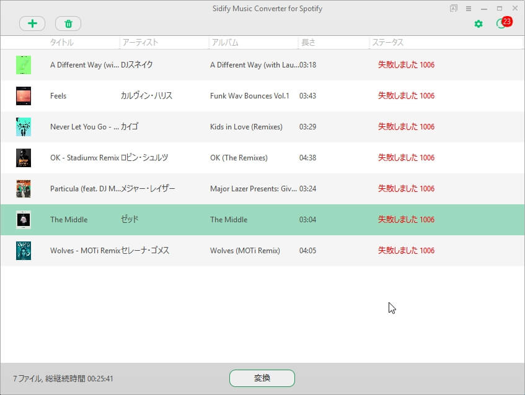This screenshot has width=525, height=395.
Task: Open settings with the gear icon
Action: [x=478, y=24]
